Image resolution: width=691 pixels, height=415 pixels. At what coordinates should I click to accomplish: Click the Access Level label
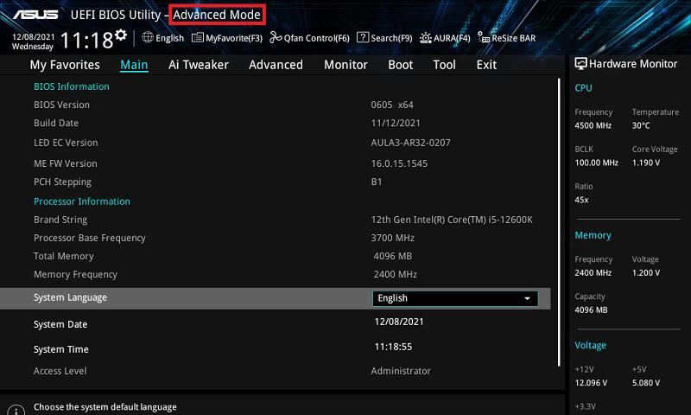[x=60, y=372]
